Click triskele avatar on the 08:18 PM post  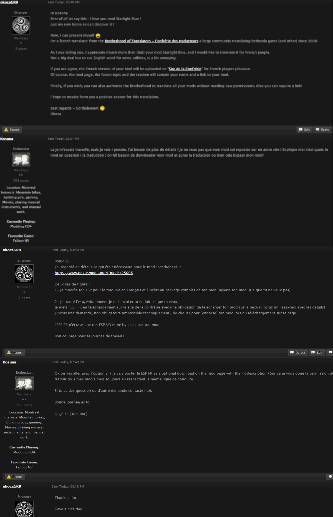24,509
